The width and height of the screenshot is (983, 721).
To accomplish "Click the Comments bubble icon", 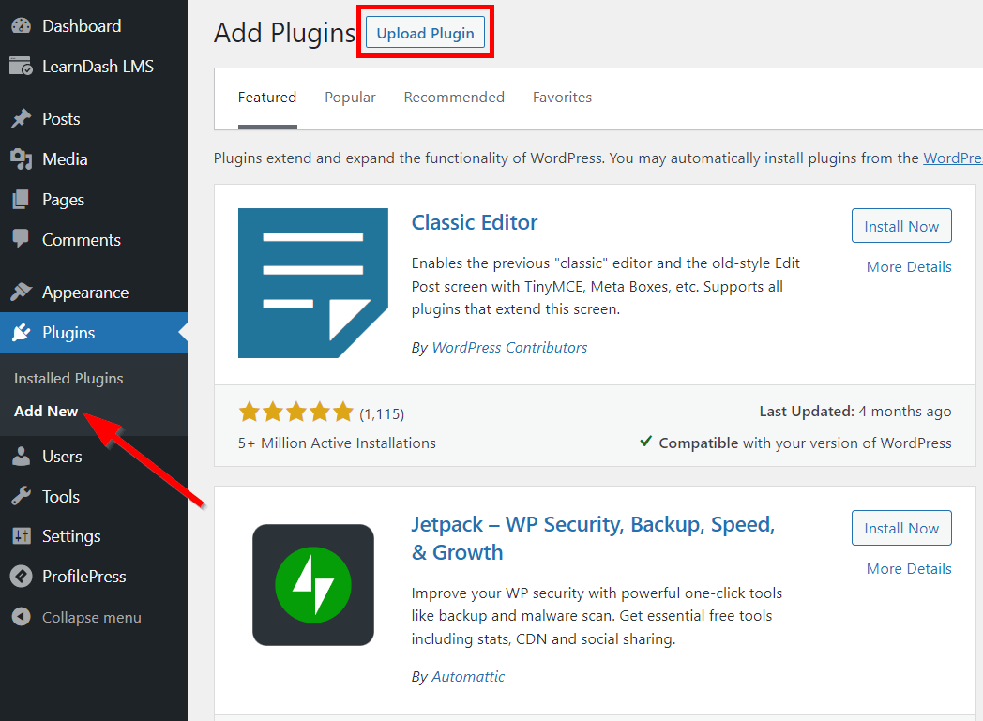I will (21, 239).
